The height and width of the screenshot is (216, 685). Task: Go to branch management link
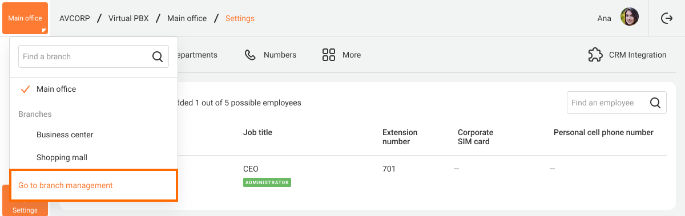(x=66, y=185)
